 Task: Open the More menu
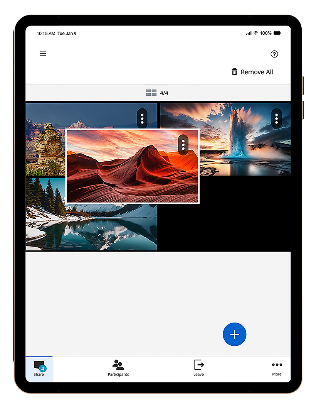coord(277,369)
